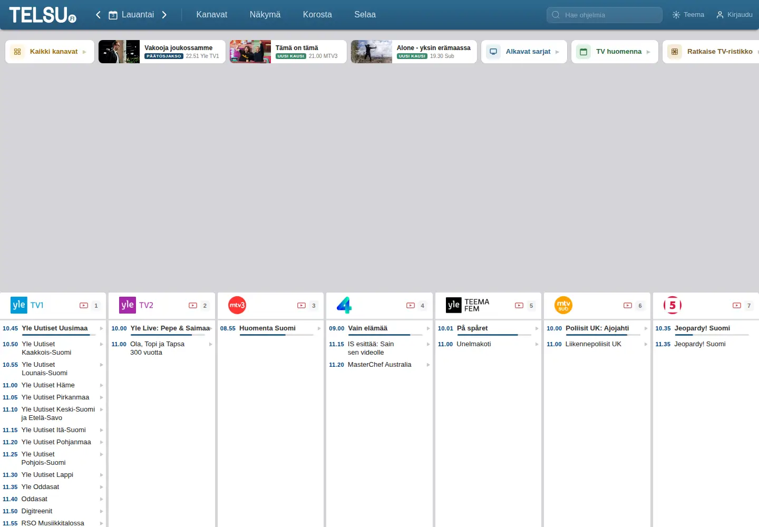Open the Nelonen channel 4 logo
The height and width of the screenshot is (527, 759).
coord(344,305)
